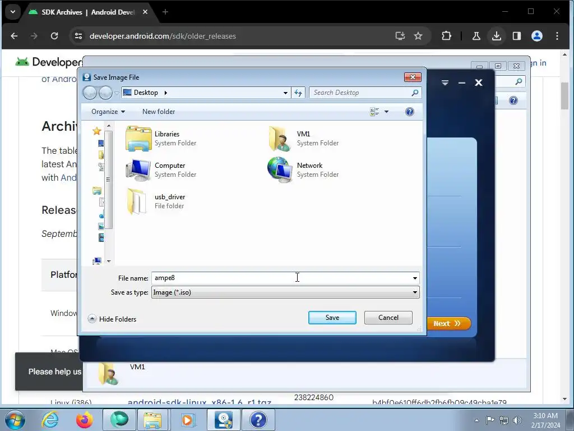Open the view options dropdown arrow

coord(386,112)
